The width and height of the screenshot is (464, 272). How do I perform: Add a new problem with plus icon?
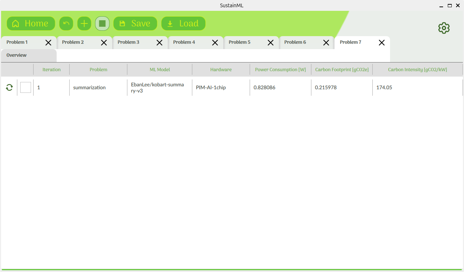click(84, 23)
